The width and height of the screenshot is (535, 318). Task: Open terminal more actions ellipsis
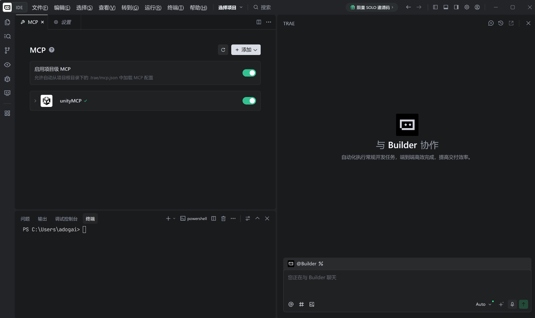click(233, 219)
